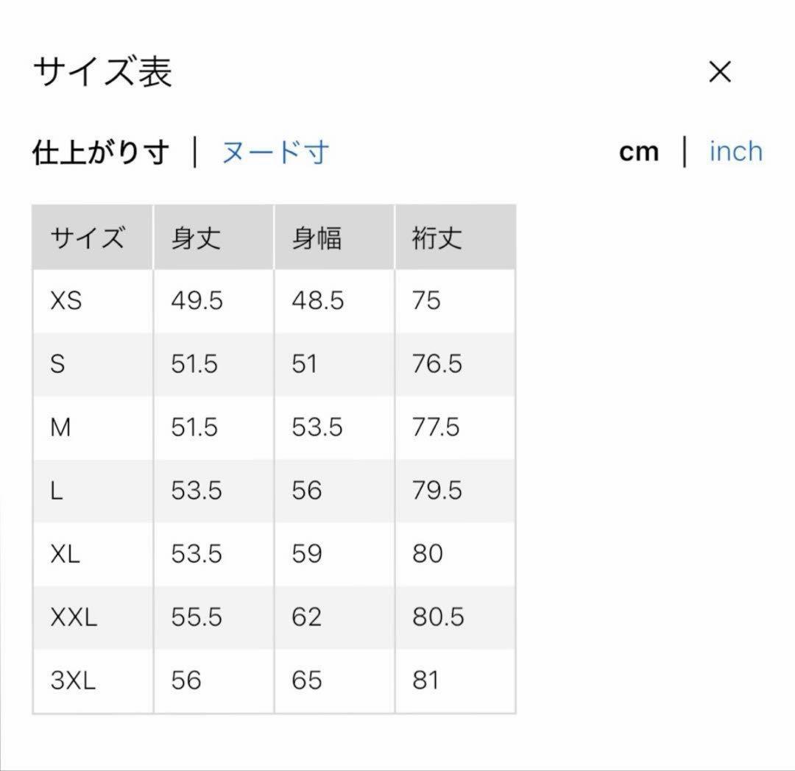Image resolution: width=795 pixels, height=771 pixels.
Task: Select the M size row label
Action: [x=60, y=427]
